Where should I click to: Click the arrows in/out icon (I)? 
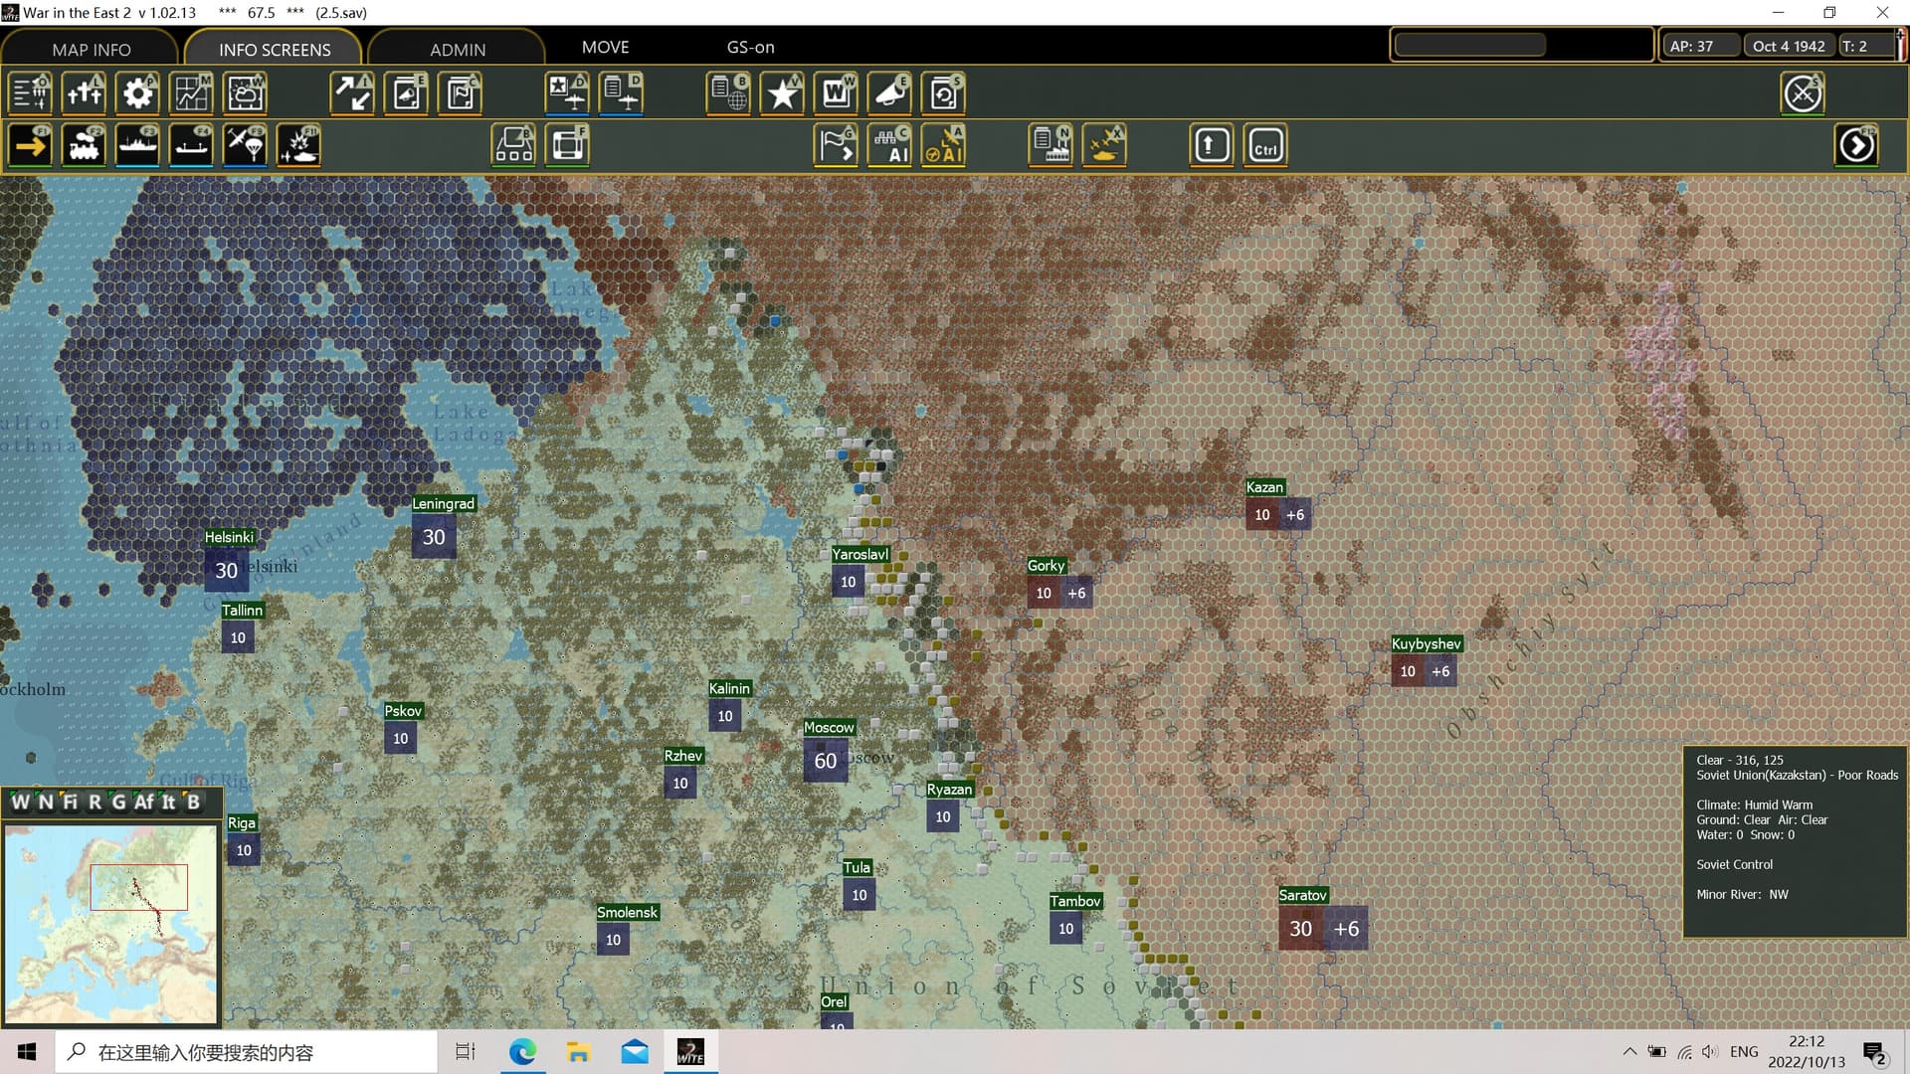[x=353, y=93]
